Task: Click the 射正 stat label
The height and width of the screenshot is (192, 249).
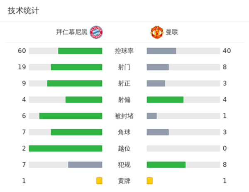Action: tap(124, 84)
